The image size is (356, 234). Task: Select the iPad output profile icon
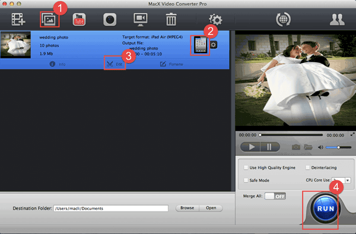coord(201,45)
